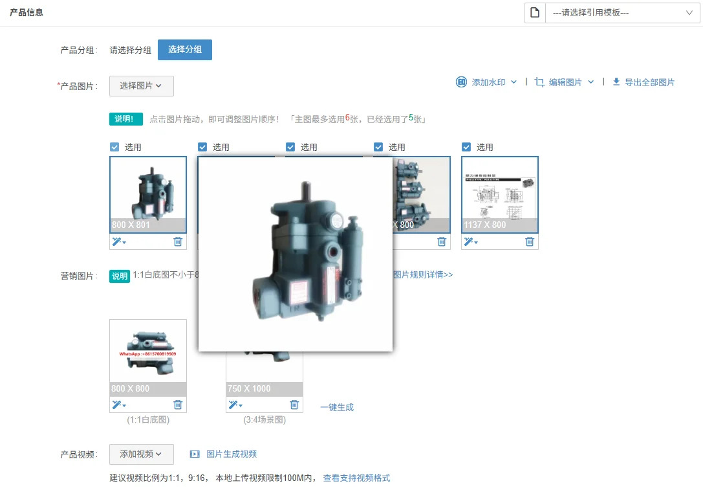Click the 添加水印 watermark icon
The height and width of the screenshot is (490, 703).
[x=461, y=82]
